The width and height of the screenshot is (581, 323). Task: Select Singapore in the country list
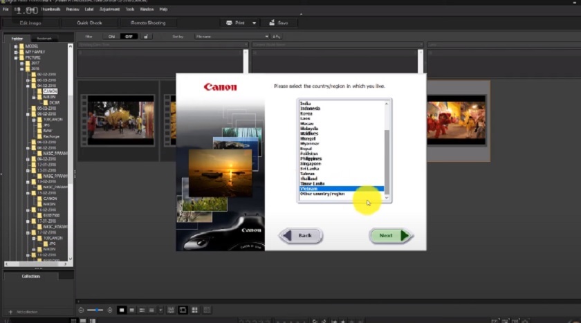coord(311,164)
